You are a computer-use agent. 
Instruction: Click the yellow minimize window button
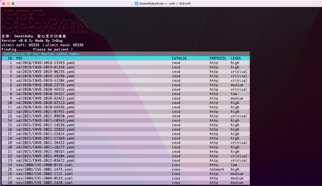coord(8,4)
